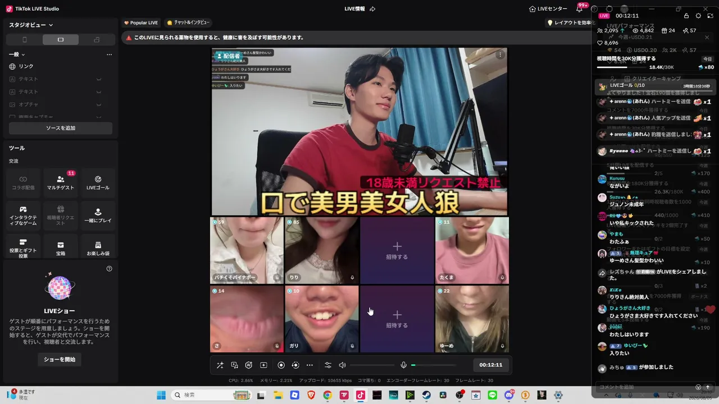Open the コラボ配信 tool
The height and width of the screenshot is (404, 719).
point(23,182)
